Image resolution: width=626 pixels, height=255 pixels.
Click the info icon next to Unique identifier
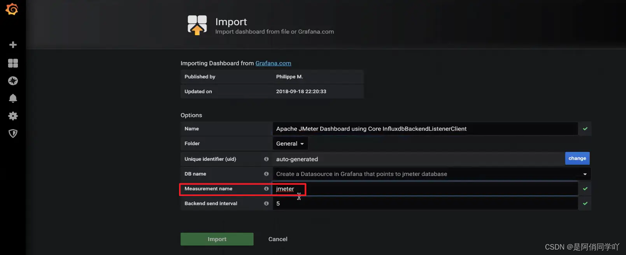point(267,159)
